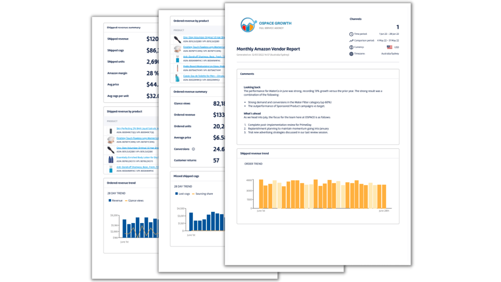Click the info icon beside Conversions
The image size is (501, 282).
(x=193, y=149)
